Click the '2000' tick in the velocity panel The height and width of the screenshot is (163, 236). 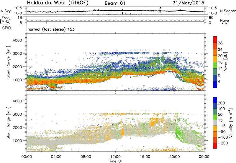coord(17,127)
